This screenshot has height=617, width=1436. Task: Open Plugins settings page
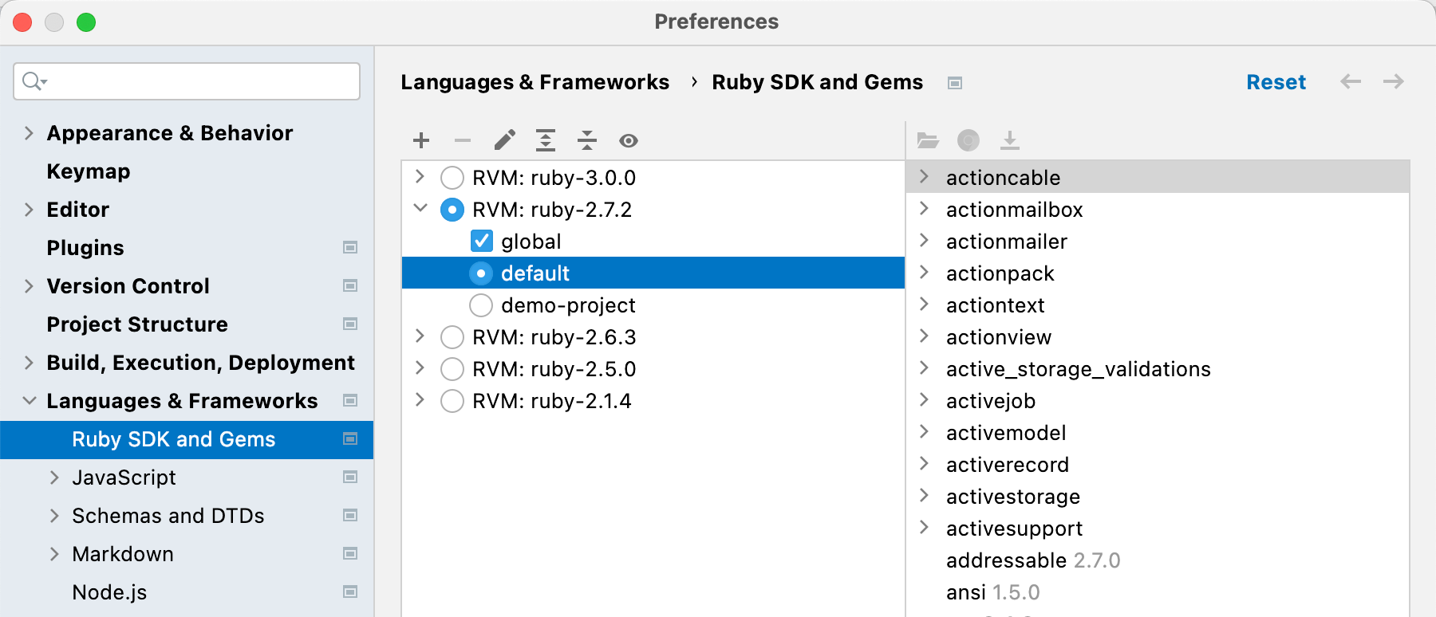click(85, 248)
